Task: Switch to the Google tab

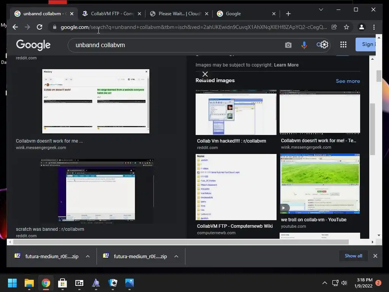Action: (246, 14)
